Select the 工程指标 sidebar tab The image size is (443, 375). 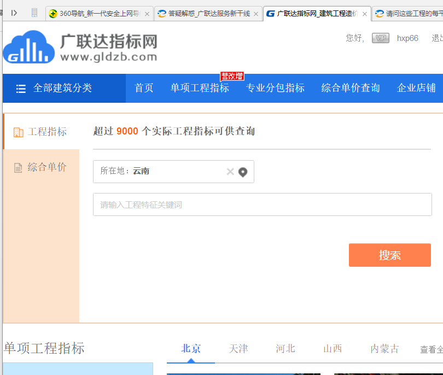pyautogui.click(x=41, y=132)
